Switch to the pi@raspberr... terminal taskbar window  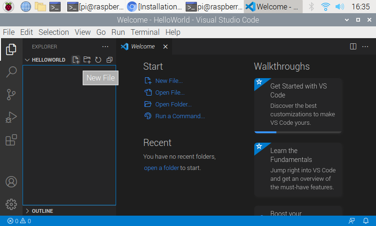click(214, 7)
